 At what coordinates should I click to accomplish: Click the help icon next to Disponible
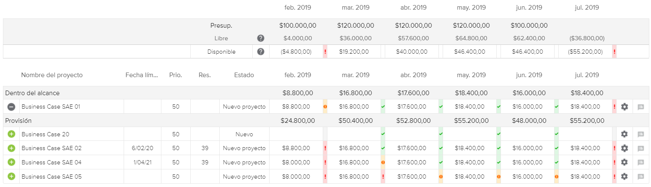(260, 52)
